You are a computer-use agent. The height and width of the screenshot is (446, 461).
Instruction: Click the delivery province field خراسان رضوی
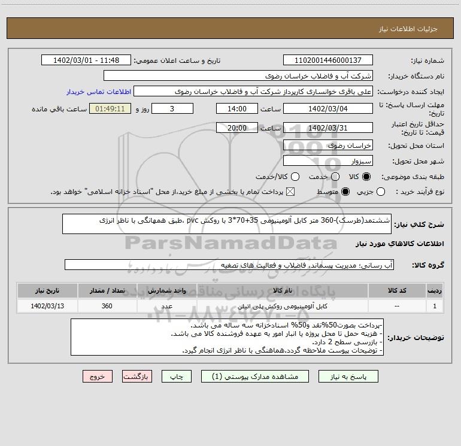tap(328, 145)
